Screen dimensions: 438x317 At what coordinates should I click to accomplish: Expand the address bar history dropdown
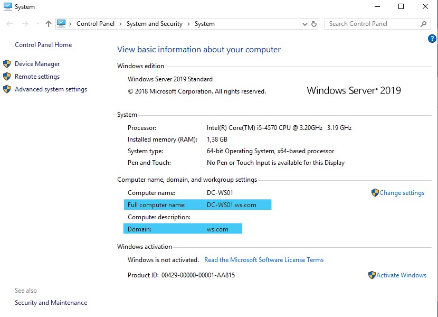tap(305, 24)
